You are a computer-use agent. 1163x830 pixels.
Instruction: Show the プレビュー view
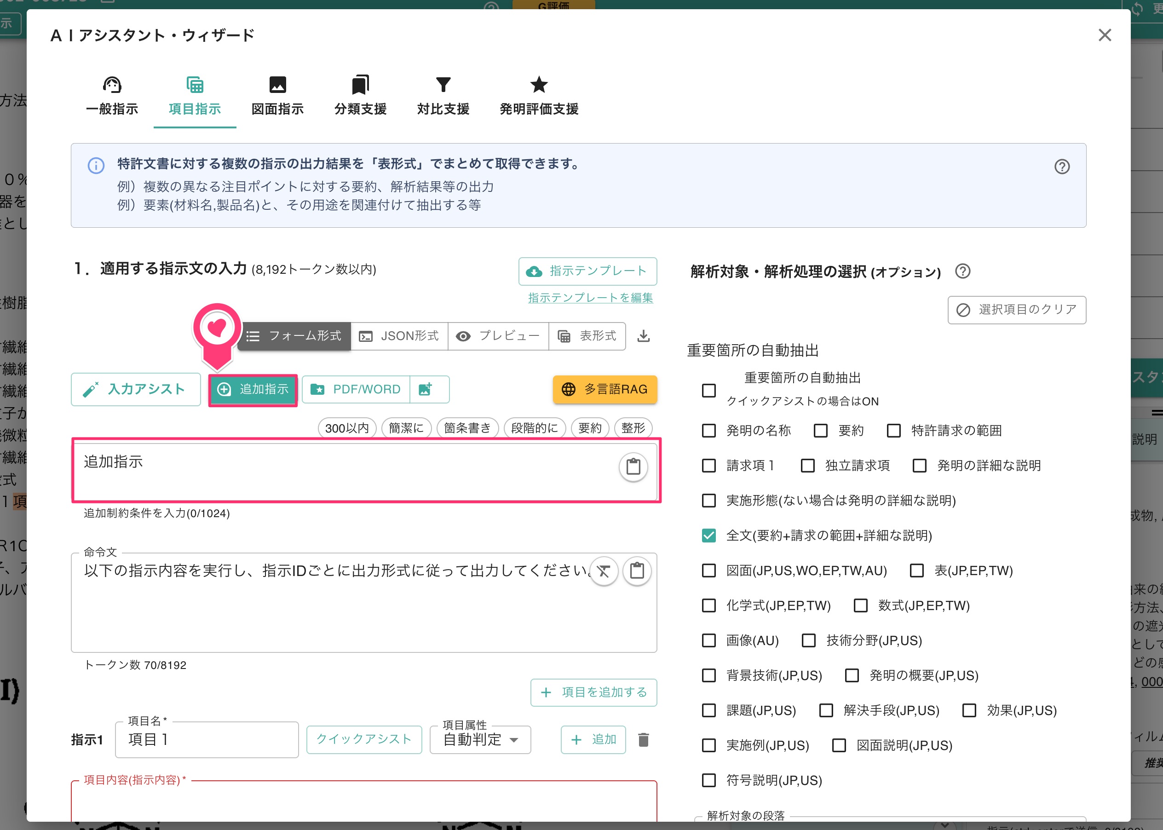(498, 336)
